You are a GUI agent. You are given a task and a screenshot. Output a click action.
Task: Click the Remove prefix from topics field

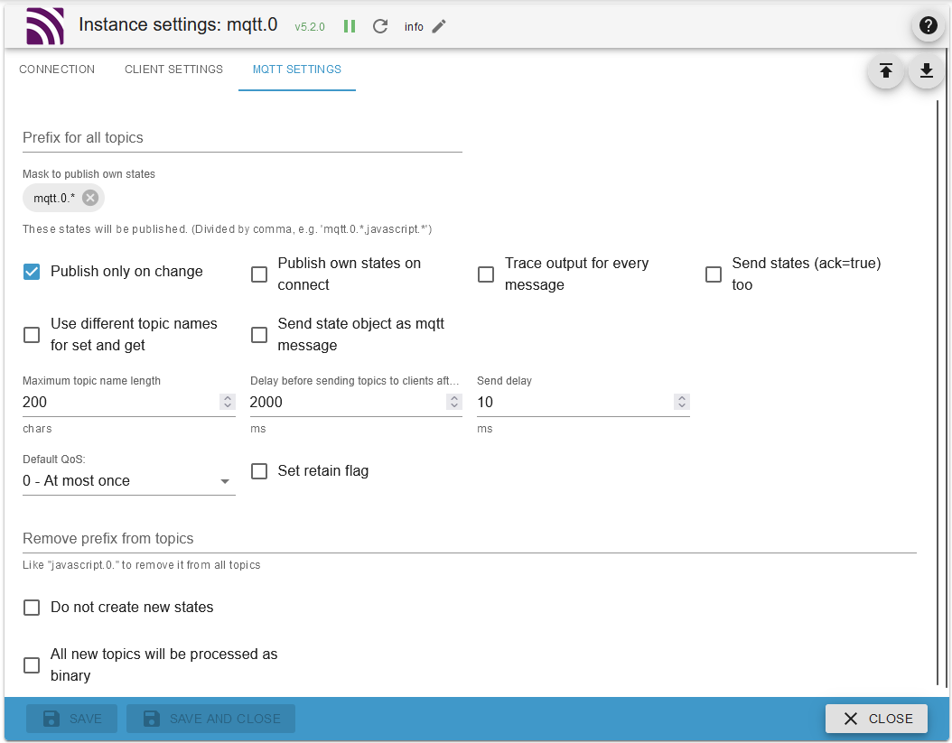coord(470,538)
